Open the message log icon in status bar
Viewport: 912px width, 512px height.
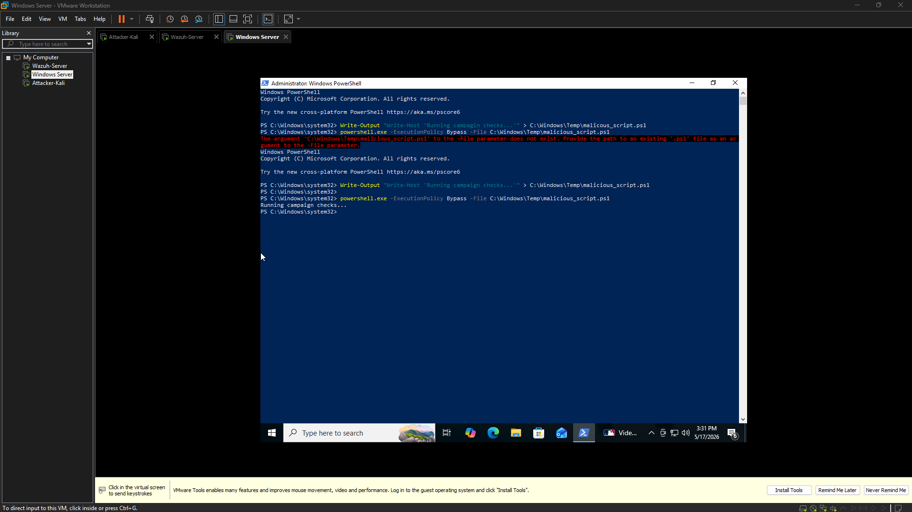[x=898, y=508]
